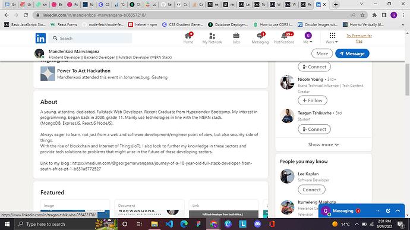
Task: Click the More button on profile
Action: click(322, 53)
